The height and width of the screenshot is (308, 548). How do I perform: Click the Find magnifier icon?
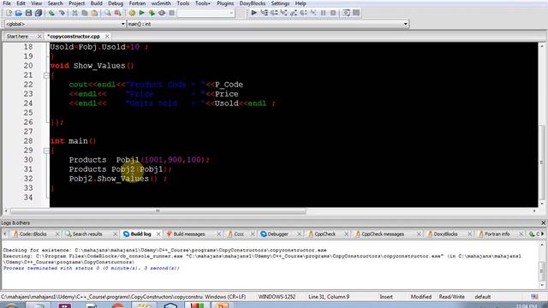pos(108,13)
